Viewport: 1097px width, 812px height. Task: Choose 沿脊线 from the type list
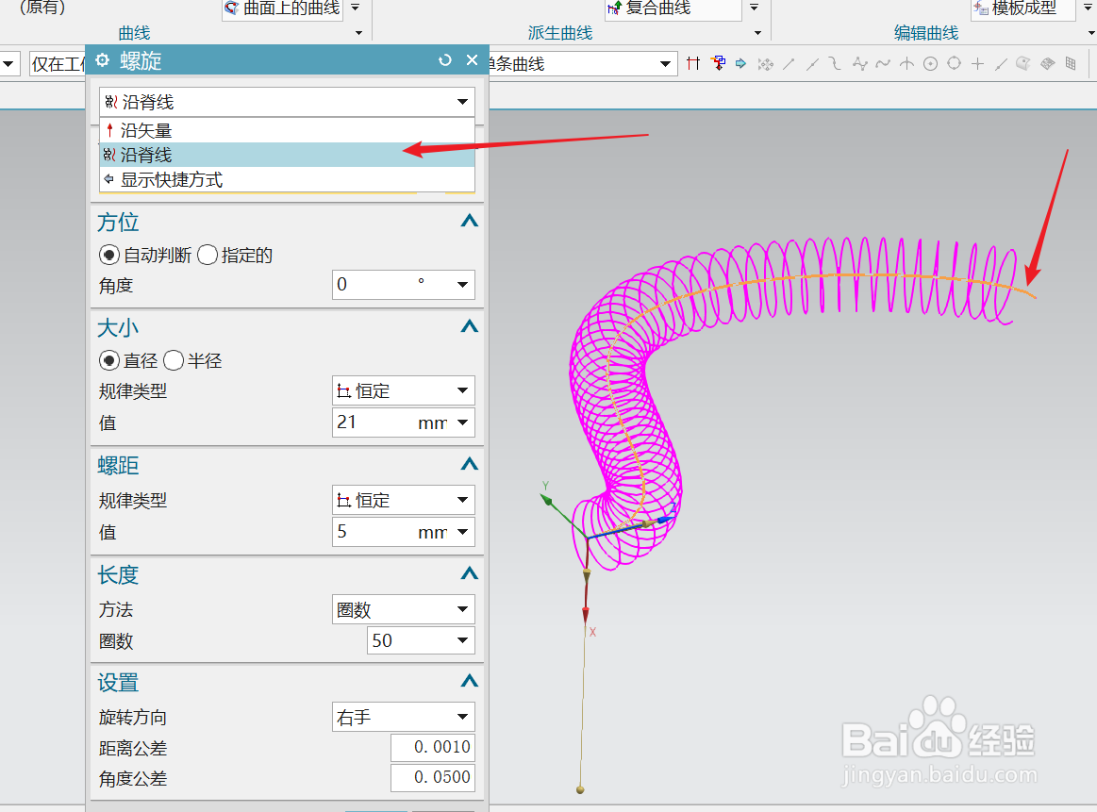click(x=287, y=155)
